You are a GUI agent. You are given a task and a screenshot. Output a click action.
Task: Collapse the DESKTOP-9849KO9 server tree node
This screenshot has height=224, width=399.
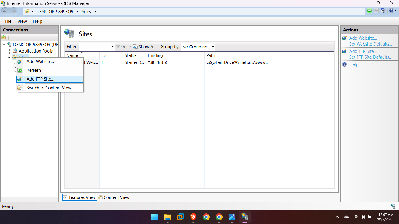pyautogui.click(x=4, y=45)
